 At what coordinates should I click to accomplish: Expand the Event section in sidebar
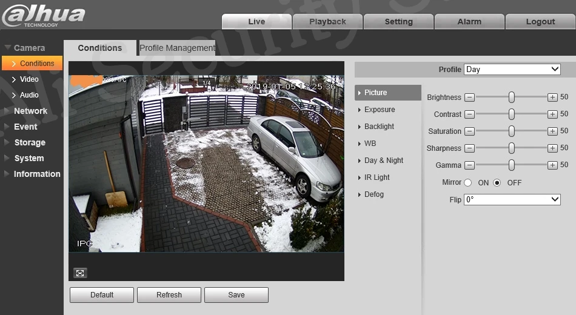tap(21, 127)
